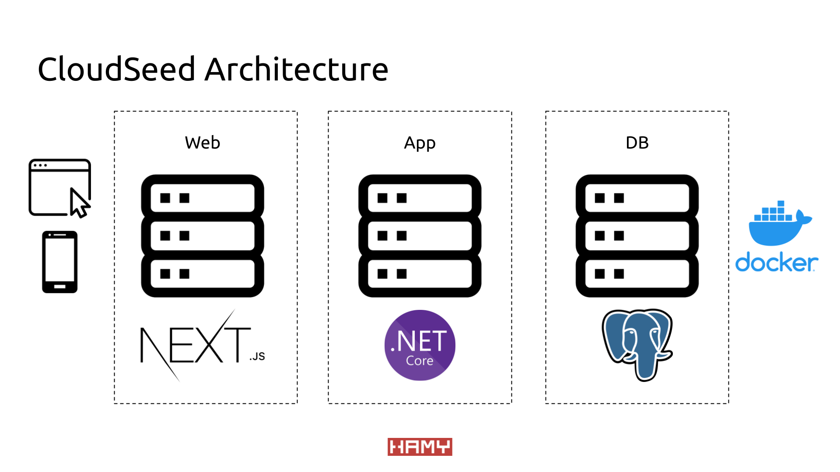Click the .NET Core app tier icon

pos(420,346)
